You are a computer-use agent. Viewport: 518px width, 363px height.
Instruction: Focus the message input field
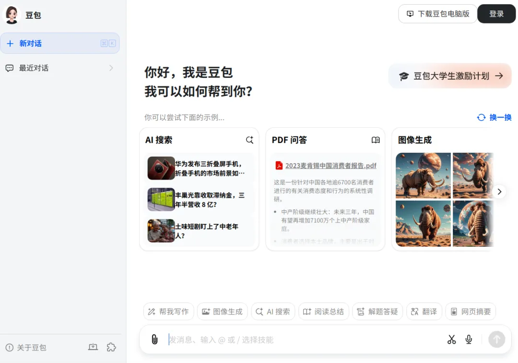[x=304, y=340]
